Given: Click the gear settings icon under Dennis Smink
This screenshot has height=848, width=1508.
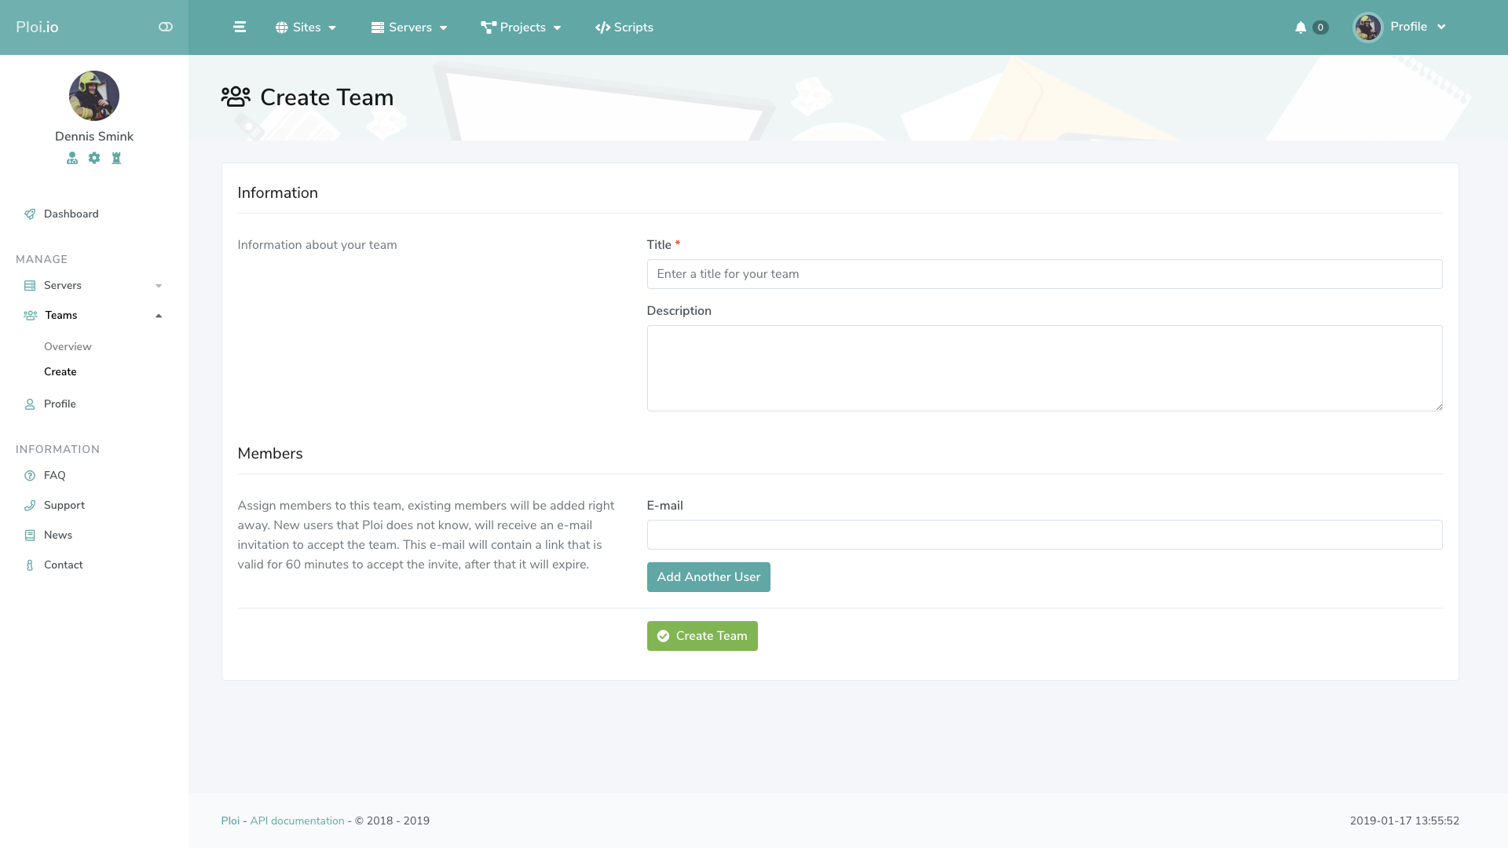Looking at the screenshot, I should 94,158.
